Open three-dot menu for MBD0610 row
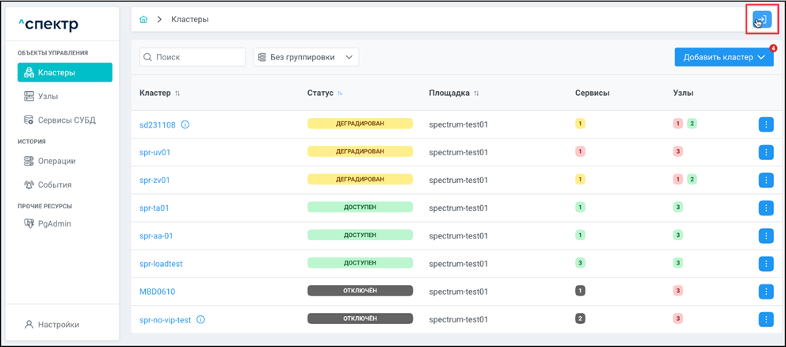 pyautogui.click(x=765, y=292)
